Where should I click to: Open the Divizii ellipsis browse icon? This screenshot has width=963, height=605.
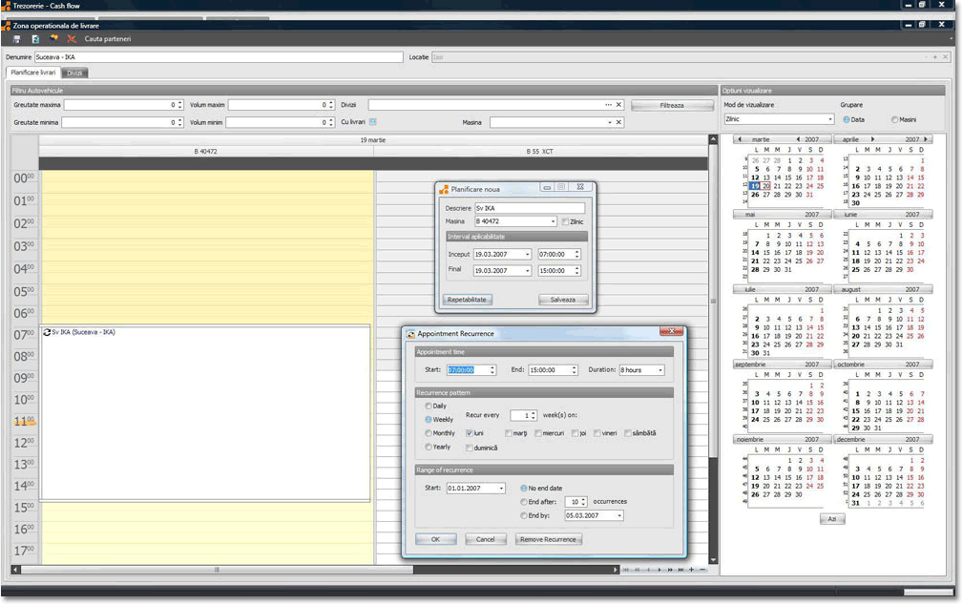608,105
